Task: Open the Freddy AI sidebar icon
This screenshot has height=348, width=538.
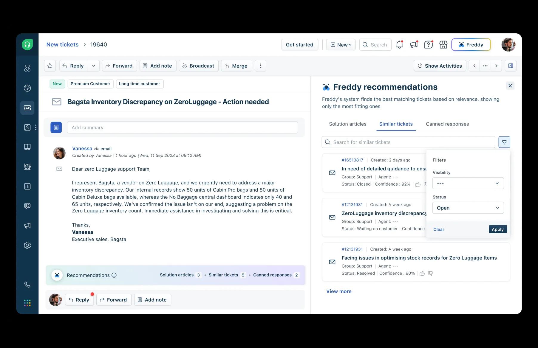Action: click(x=27, y=69)
